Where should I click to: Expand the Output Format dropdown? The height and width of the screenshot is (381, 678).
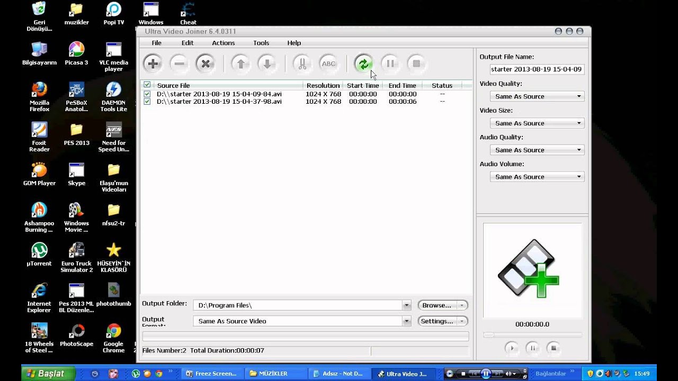(406, 321)
